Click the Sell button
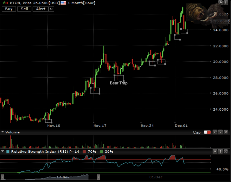231x182 pixels. [x=24, y=9]
